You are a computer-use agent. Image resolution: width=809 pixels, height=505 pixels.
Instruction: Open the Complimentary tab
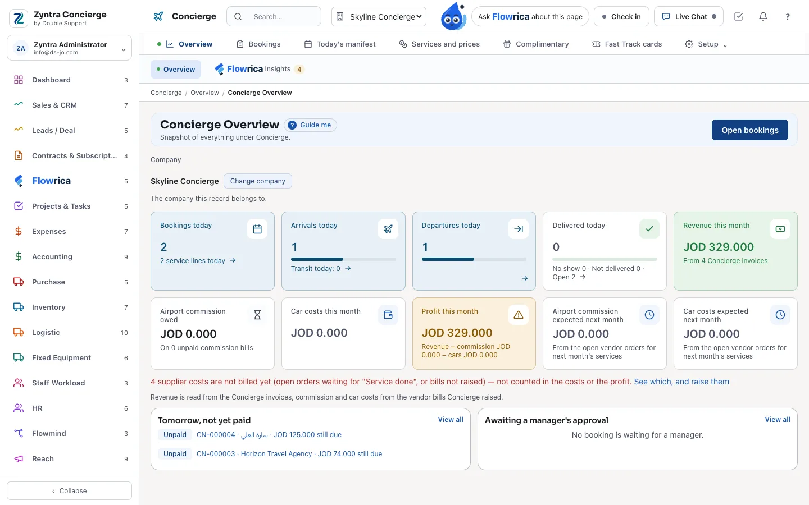(536, 44)
